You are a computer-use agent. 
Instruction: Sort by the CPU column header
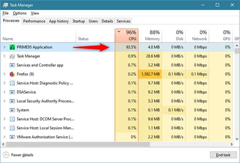coord(127,35)
